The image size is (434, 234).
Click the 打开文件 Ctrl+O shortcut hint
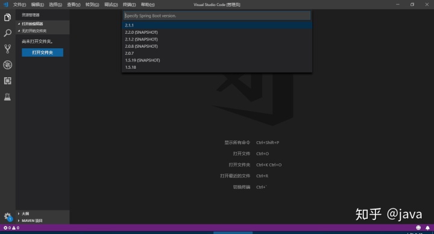(251, 154)
